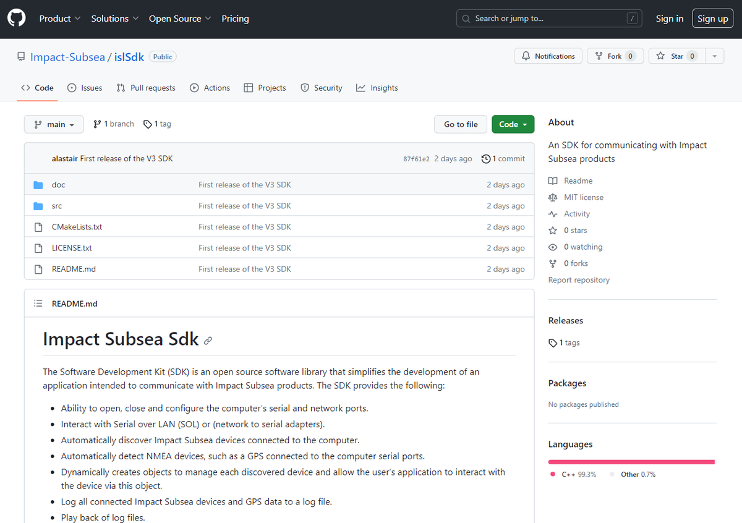Switch to the Code tab
This screenshot has width=742, height=523.
(37, 88)
